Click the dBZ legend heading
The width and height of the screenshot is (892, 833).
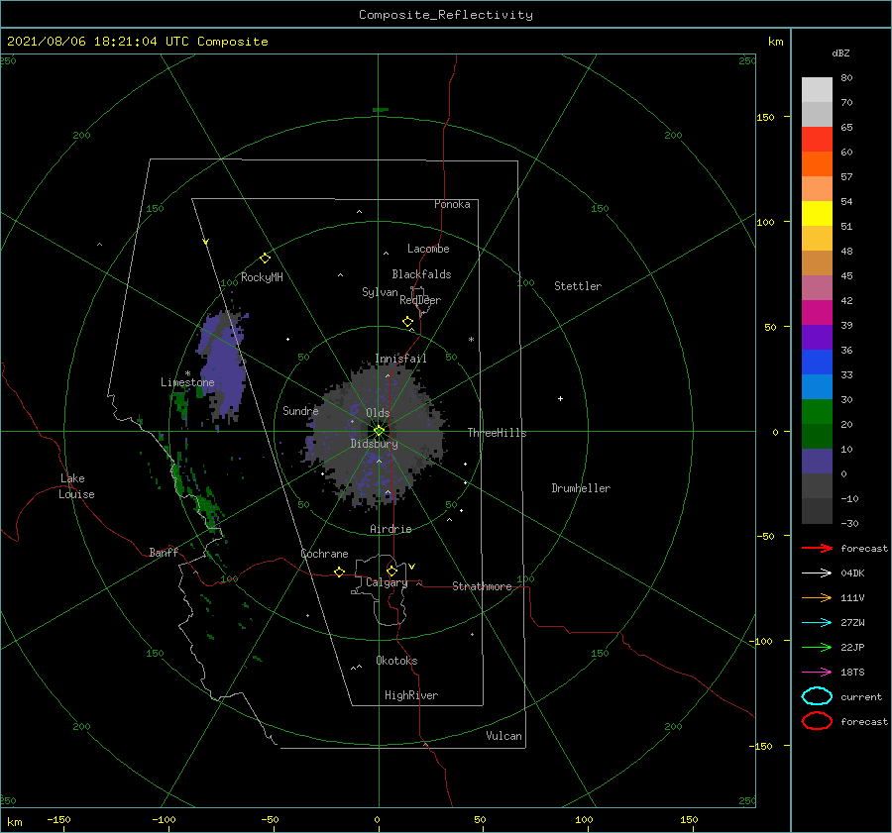click(840, 52)
